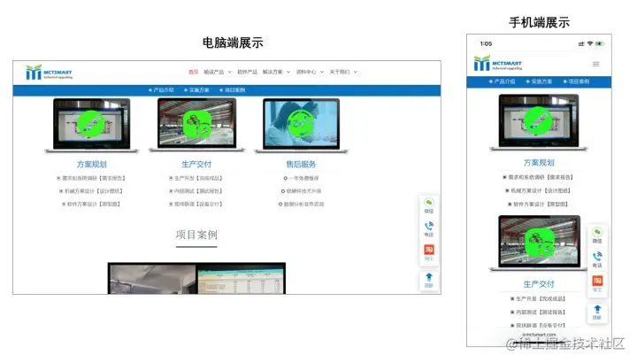The width and height of the screenshot is (637, 363).
Task: Select 产品介绍 tab in desktop blue bar
Action: pyautogui.click(x=161, y=90)
